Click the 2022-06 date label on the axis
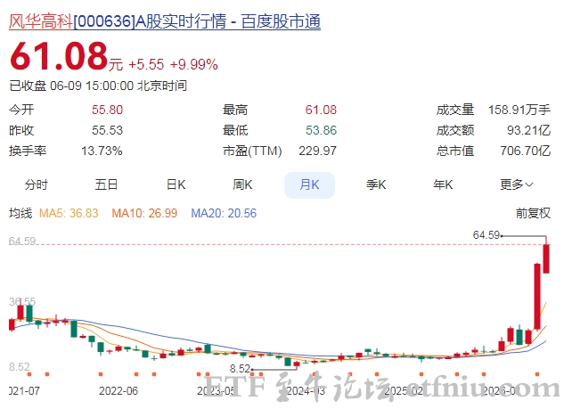 point(119,391)
